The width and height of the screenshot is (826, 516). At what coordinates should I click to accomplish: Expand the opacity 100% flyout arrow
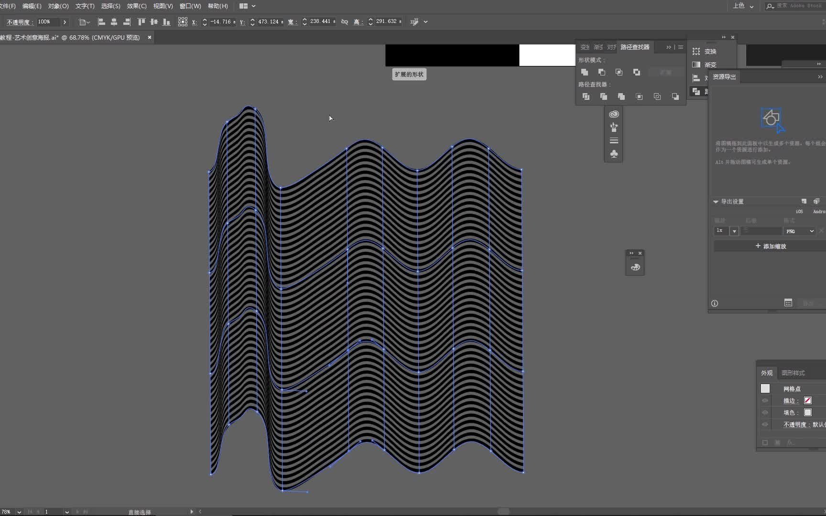coord(65,22)
